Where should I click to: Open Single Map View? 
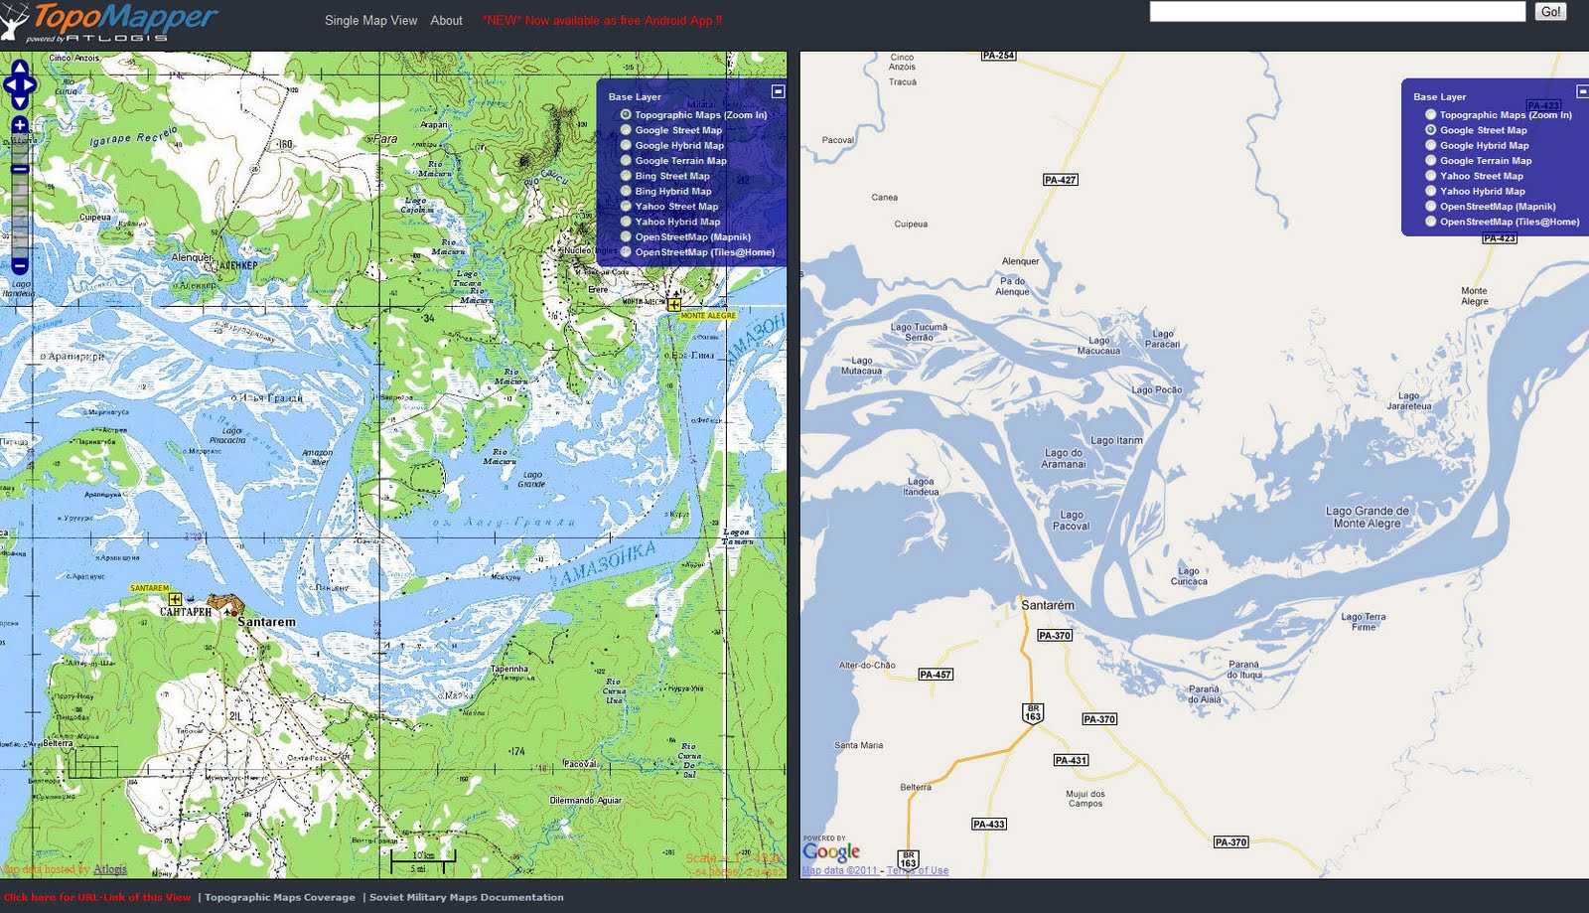371,20
